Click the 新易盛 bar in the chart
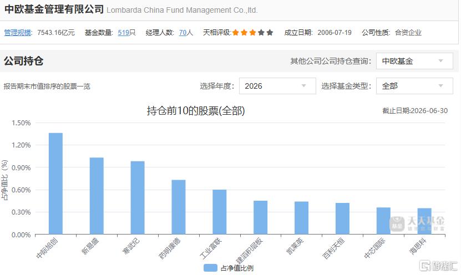The height and width of the screenshot is (275, 461). click(97, 196)
